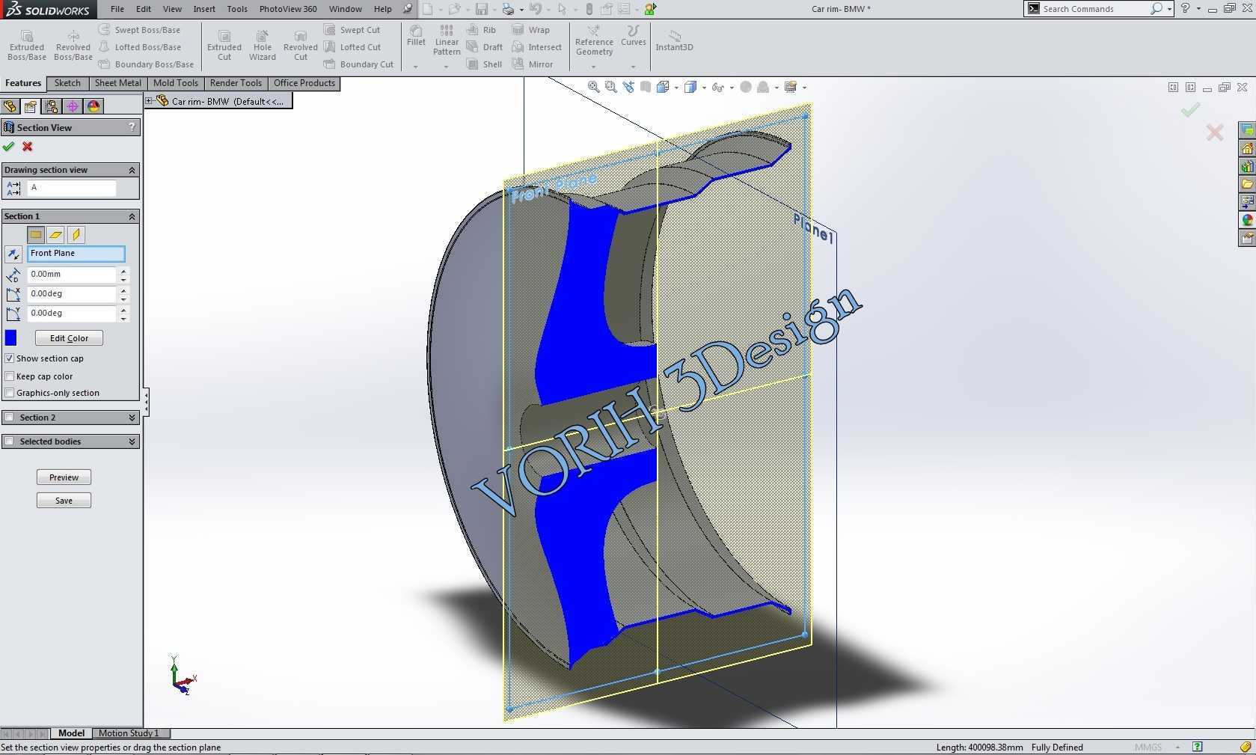Click the Save button in Section View panel
This screenshot has width=1256, height=755.
[x=64, y=501]
